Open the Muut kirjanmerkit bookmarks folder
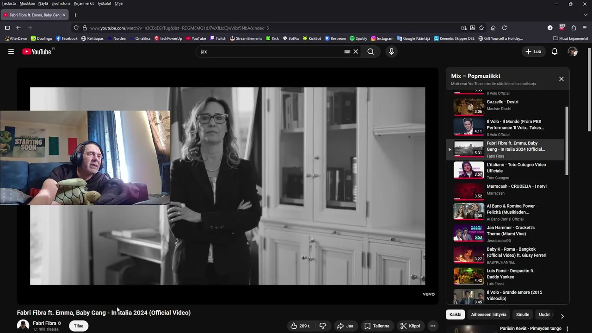The width and height of the screenshot is (592, 333). (x=571, y=38)
